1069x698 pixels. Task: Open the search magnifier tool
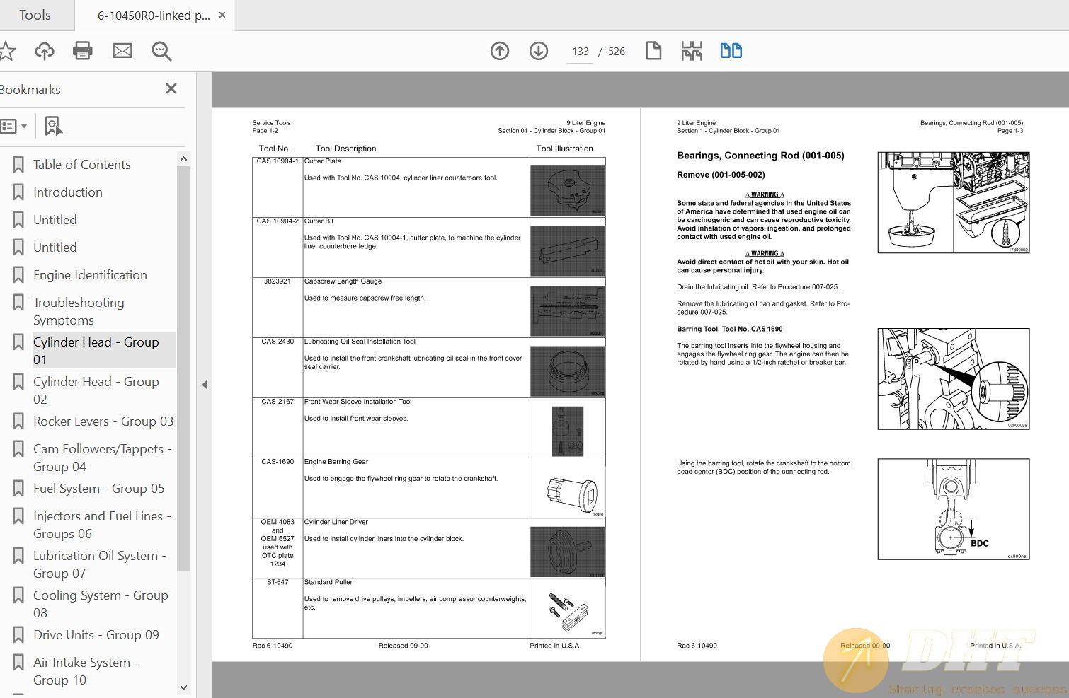tap(161, 51)
